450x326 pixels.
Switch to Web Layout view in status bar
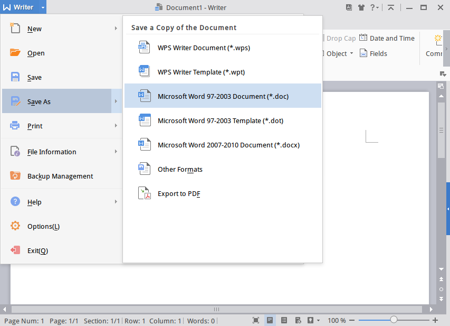(298, 320)
